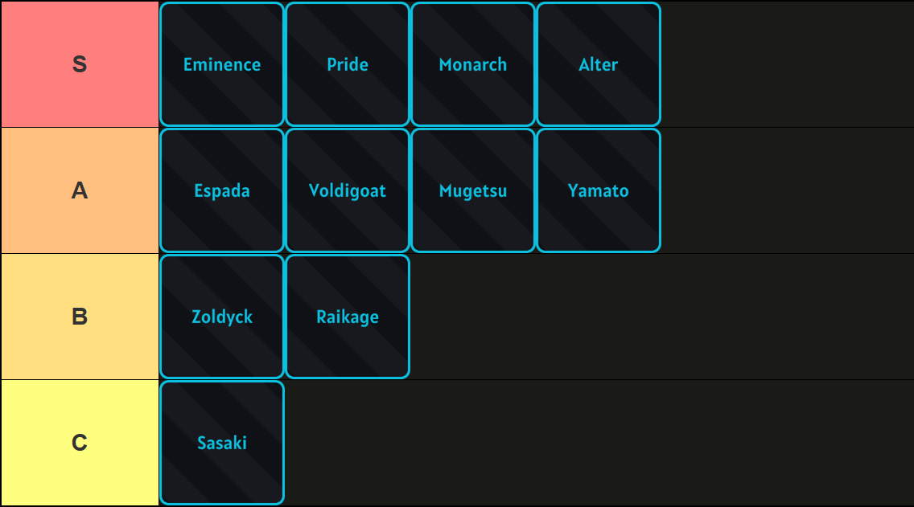Select the Sasaki tile in C tier

coord(221,442)
